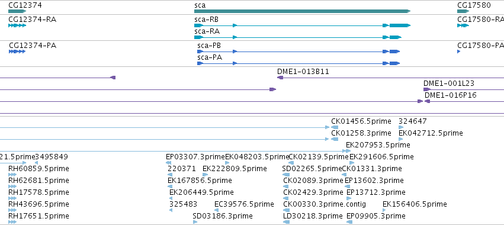Viewport: 504px width, 225px height.
Task: Click the RH17578.5prime EST label
Action: [38, 192]
